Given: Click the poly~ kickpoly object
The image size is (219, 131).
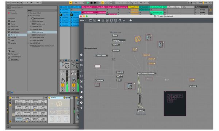Looking at the screenshot, I should pyautogui.click(x=147, y=74).
